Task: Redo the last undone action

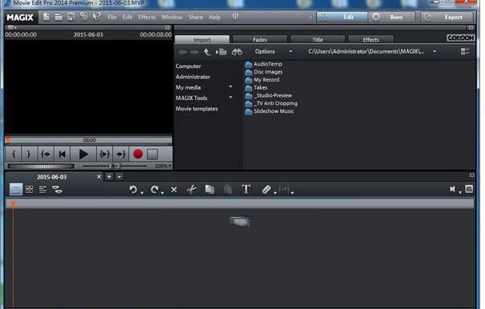Action: [x=154, y=189]
